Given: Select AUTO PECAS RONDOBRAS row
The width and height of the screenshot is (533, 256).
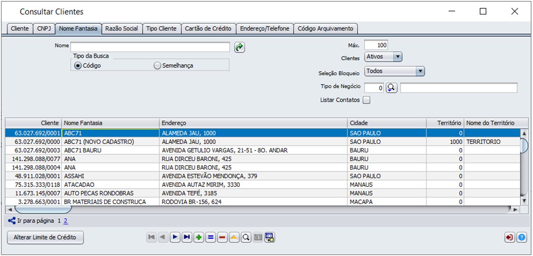Looking at the screenshot, I should pos(263,193).
